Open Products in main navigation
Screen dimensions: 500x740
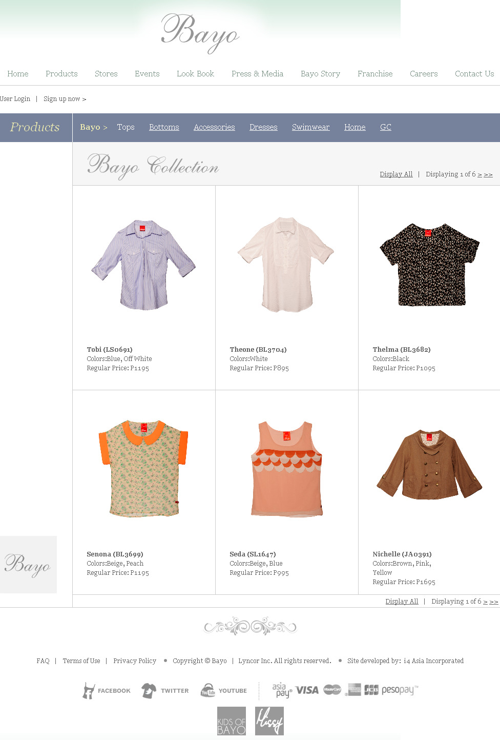pyautogui.click(x=61, y=74)
